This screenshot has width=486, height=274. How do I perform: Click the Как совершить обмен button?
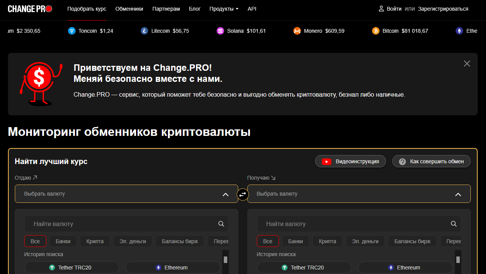coord(431,161)
